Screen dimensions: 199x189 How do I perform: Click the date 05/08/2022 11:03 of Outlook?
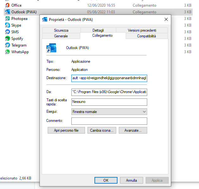(101, 12)
